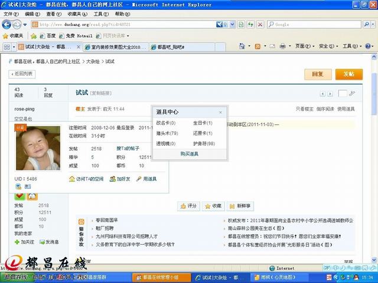
Task: Click the RSS feeds icon
Action: [258, 46]
